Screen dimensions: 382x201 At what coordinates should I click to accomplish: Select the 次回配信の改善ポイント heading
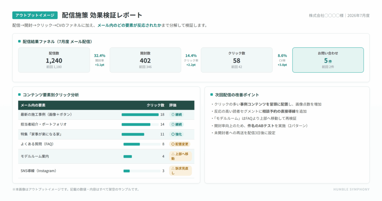237,95
